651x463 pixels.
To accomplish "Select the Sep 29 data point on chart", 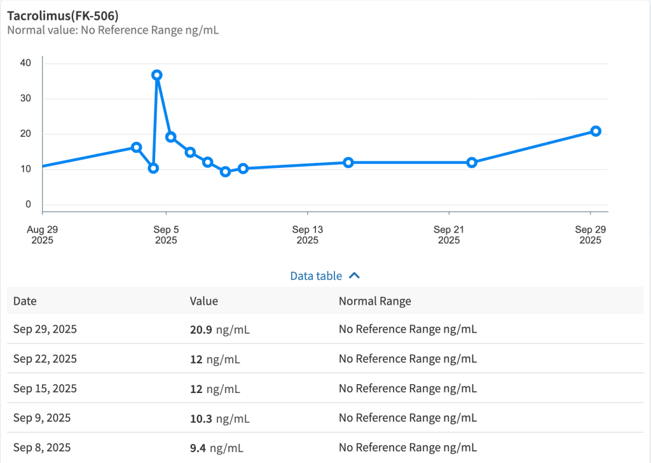I will [x=596, y=131].
